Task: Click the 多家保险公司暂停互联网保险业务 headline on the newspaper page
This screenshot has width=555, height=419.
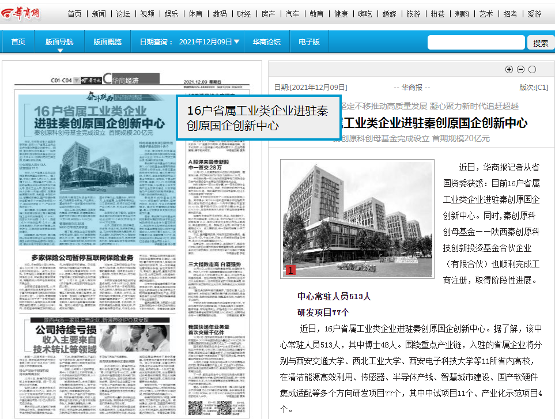Action: 82,258
